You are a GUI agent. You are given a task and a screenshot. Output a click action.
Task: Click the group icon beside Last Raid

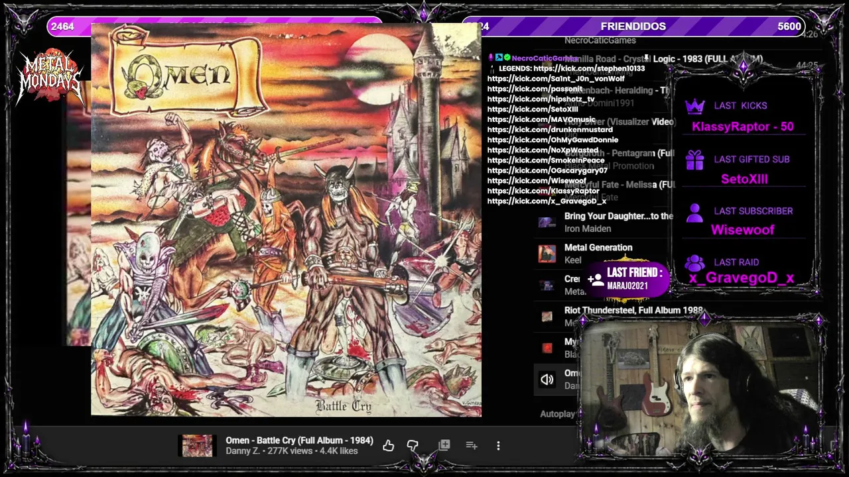pos(694,262)
